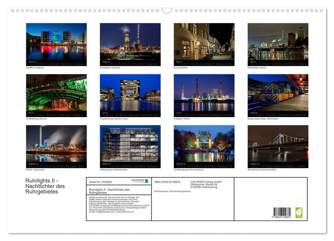
Task: Select the Rheinbrücke Duisburg-Krefeld December photo
Action: [278, 147]
